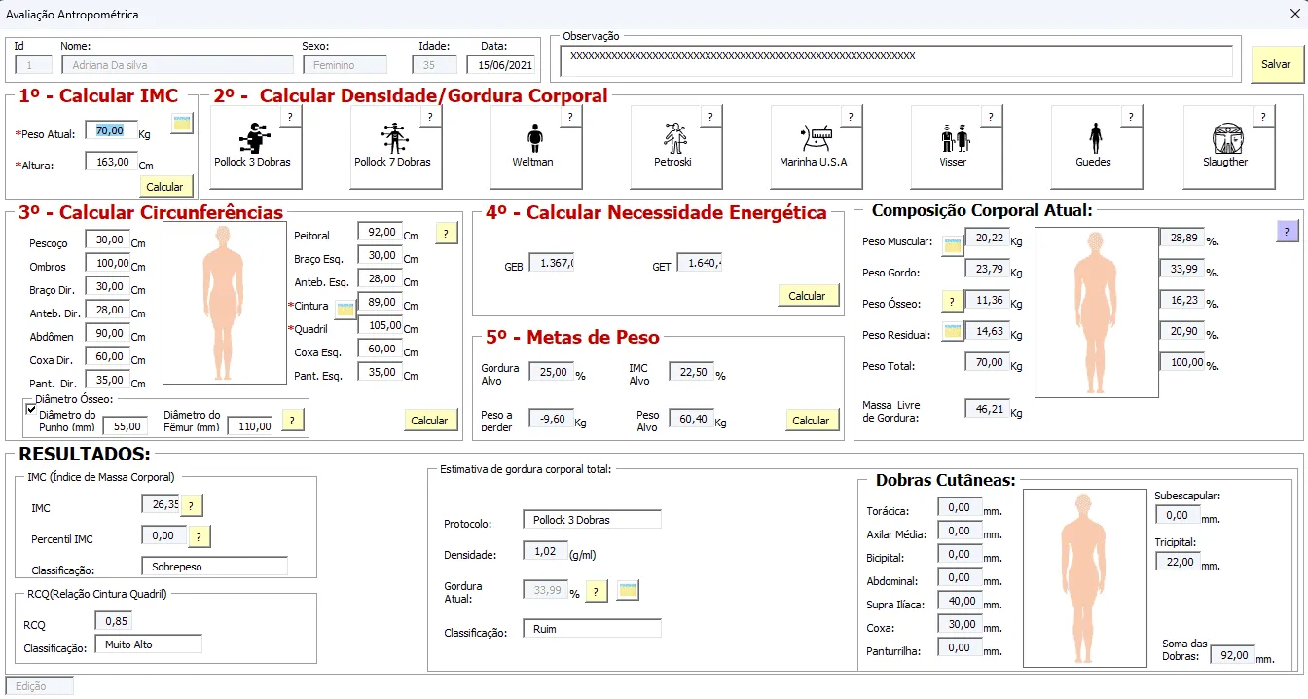Click the Subescapular skinfold field
Image resolution: width=1308 pixels, height=699 pixels.
click(1178, 515)
